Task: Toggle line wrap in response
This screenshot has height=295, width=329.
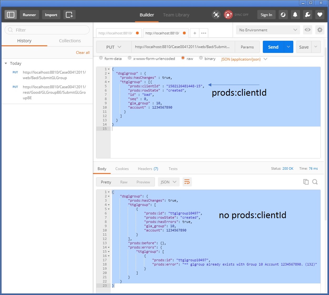Action: click(x=187, y=182)
